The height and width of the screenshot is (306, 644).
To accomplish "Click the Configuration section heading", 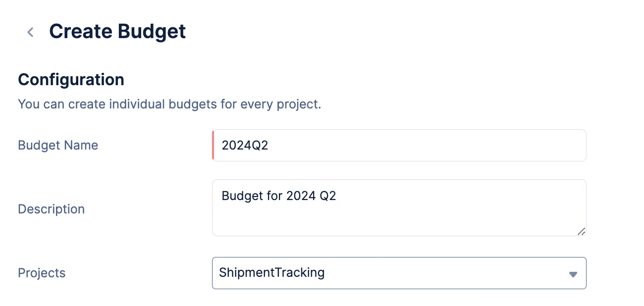I will (x=71, y=79).
